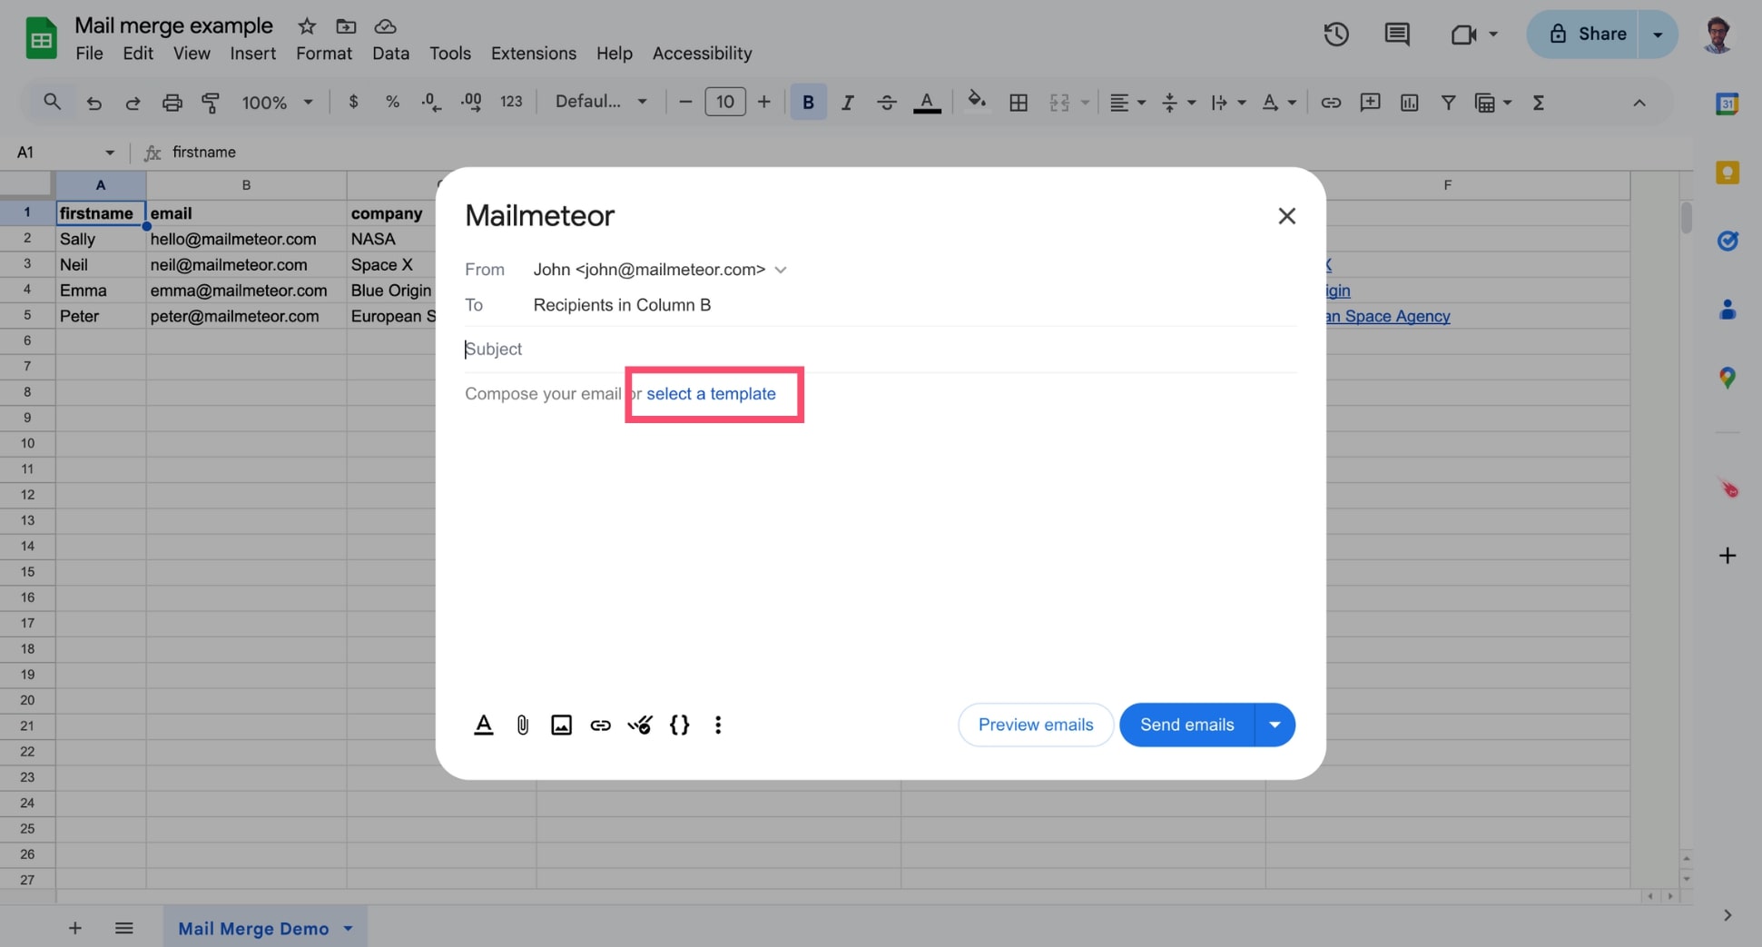Open the File menu
This screenshot has width=1762, height=947.
coord(89,54)
